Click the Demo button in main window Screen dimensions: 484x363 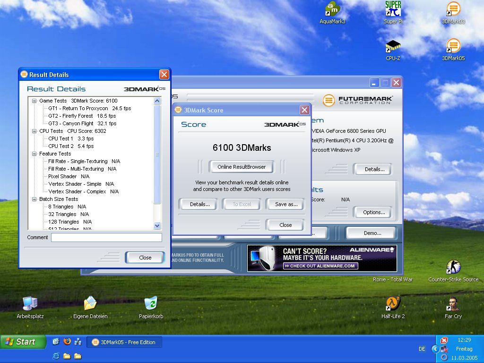[372, 233]
